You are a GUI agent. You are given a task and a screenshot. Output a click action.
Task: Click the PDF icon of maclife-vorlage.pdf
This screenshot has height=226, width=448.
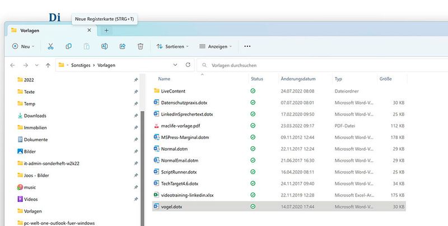coord(157,126)
